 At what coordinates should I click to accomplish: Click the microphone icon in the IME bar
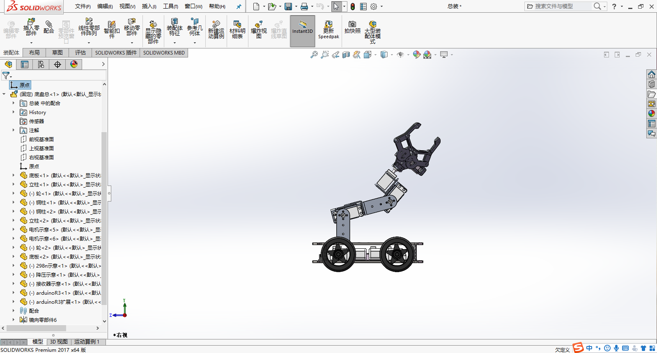(x=616, y=348)
